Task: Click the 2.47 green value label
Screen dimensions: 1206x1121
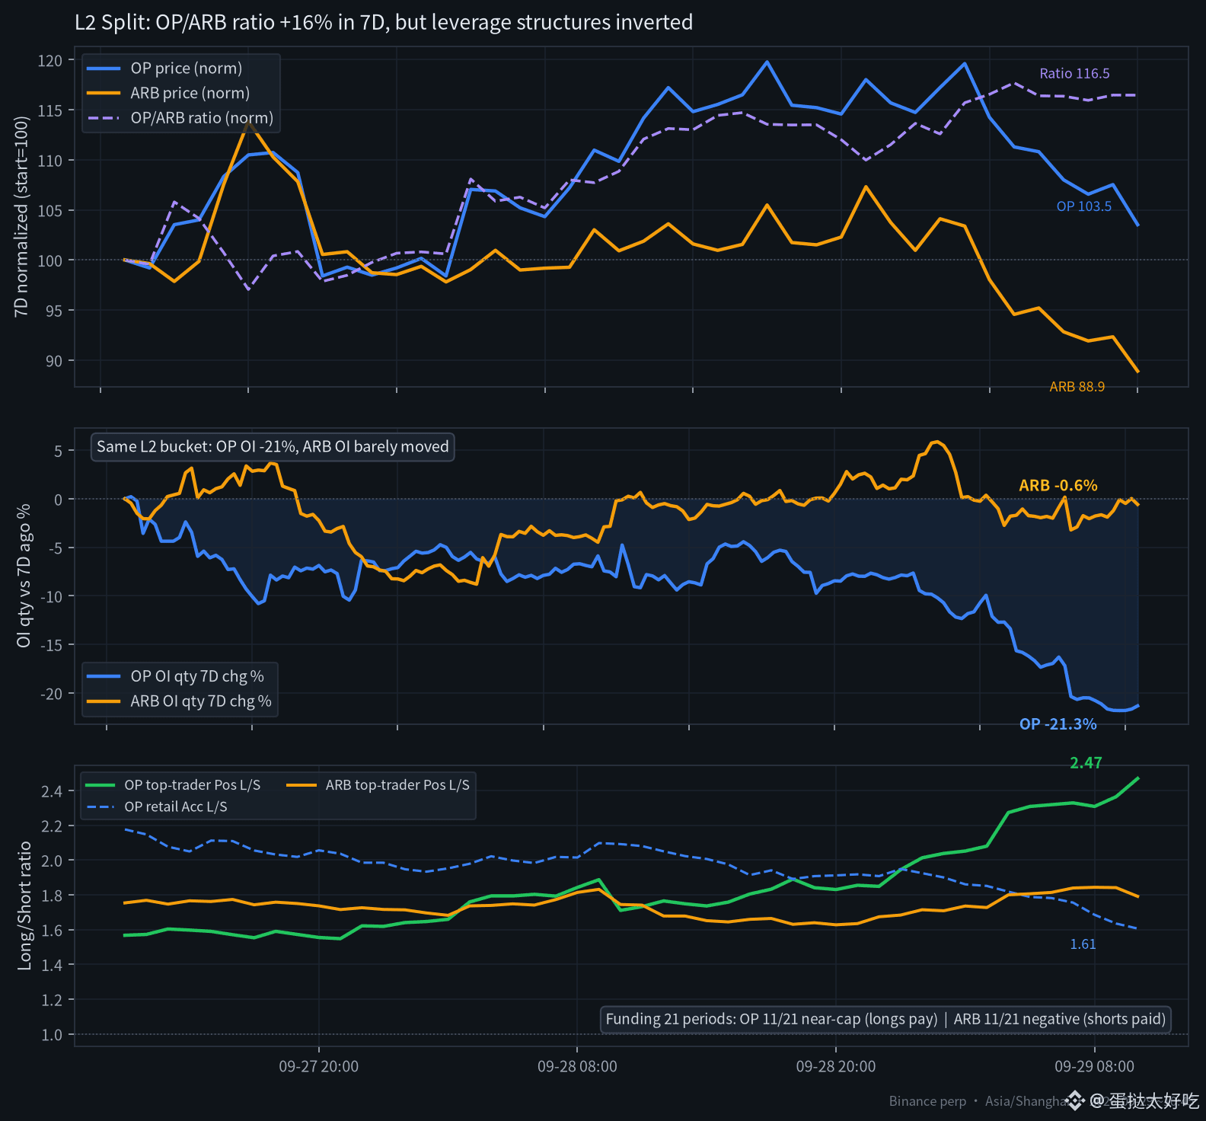Action: coord(1086,763)
